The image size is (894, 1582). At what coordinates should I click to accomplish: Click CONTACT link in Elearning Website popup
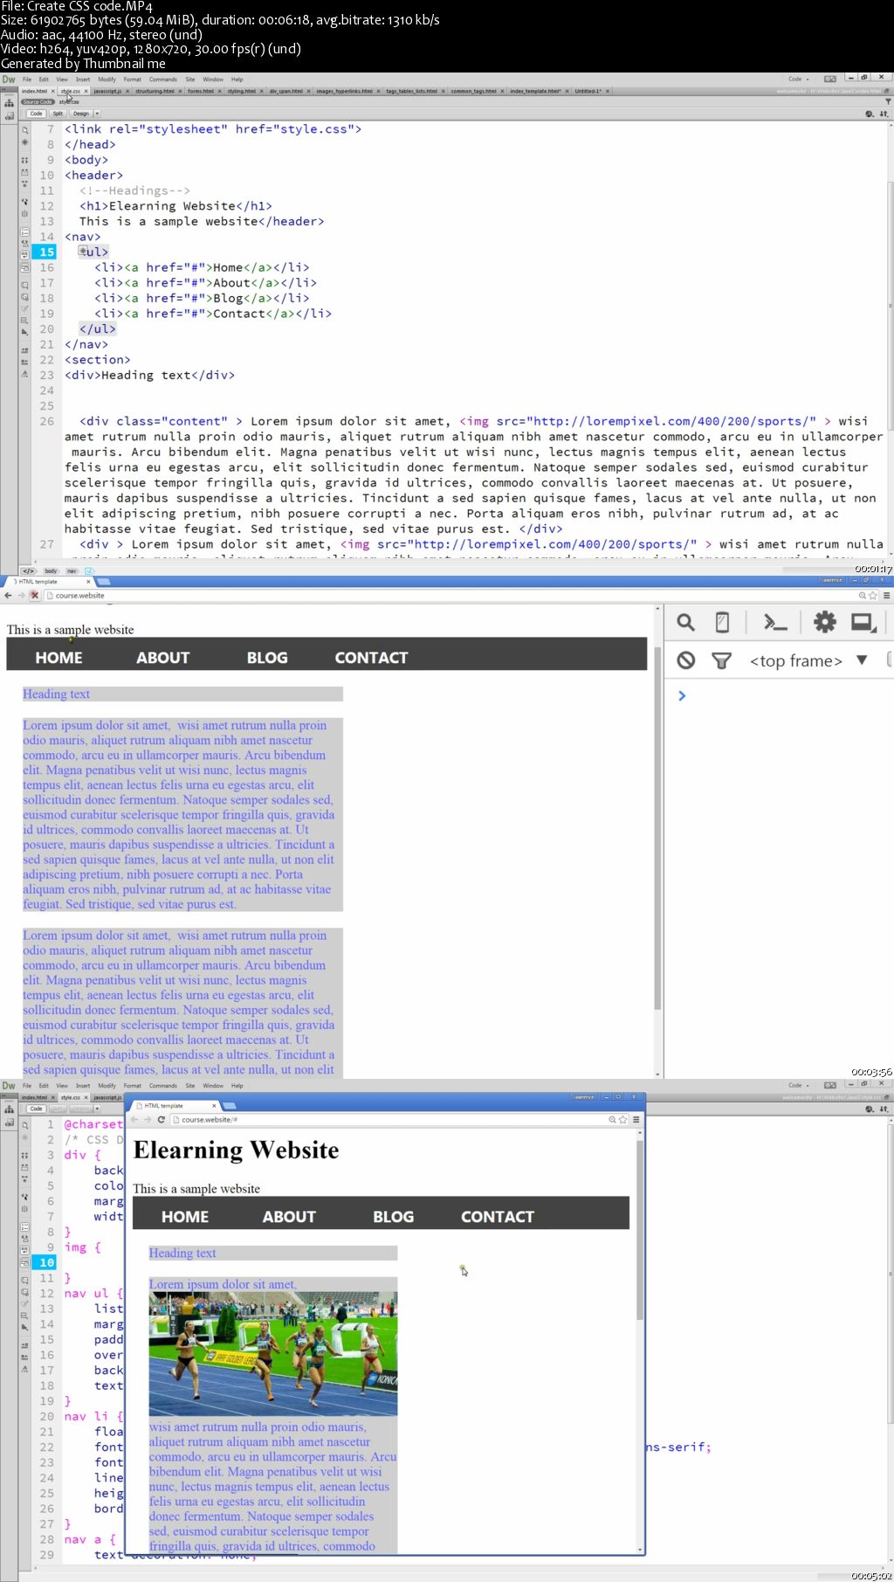[x=497, y=1217]
